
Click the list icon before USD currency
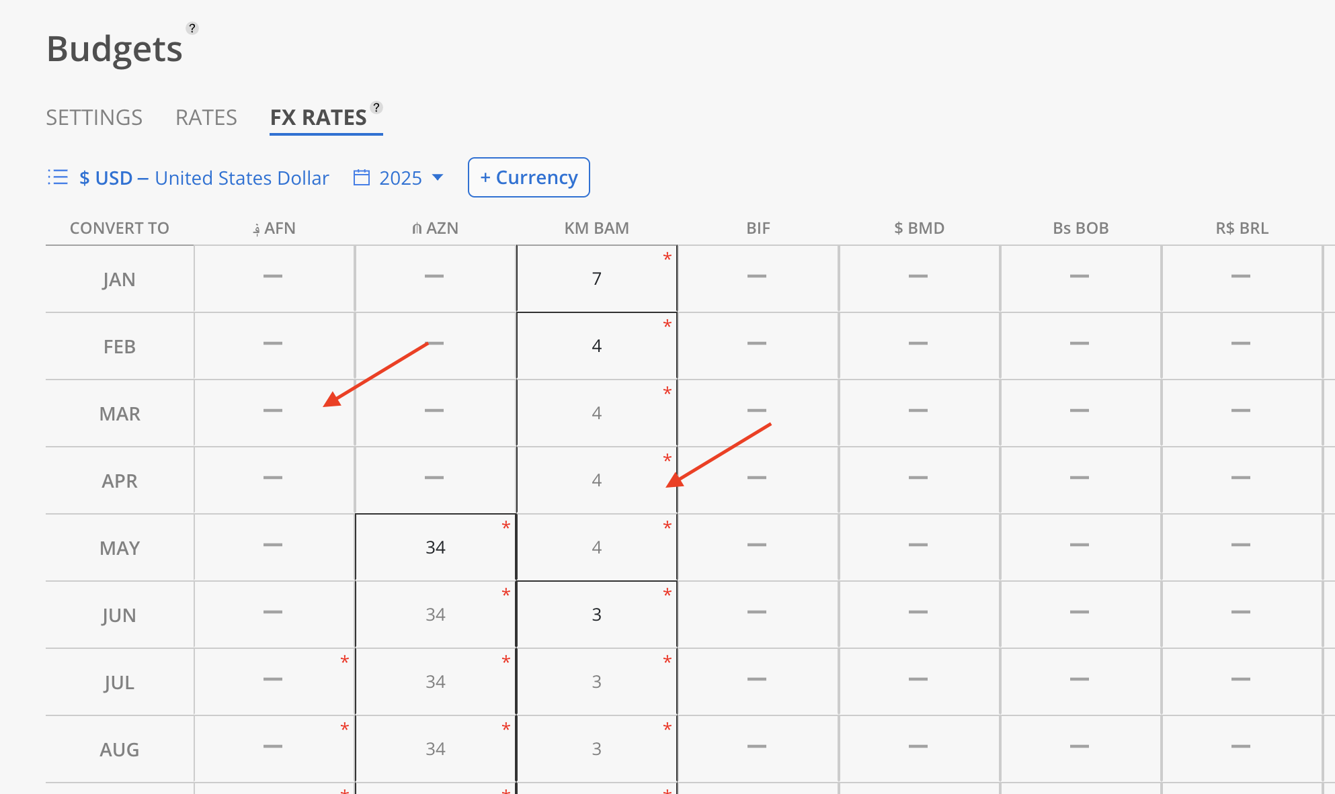pyautogui.click(x=58, y=177)
